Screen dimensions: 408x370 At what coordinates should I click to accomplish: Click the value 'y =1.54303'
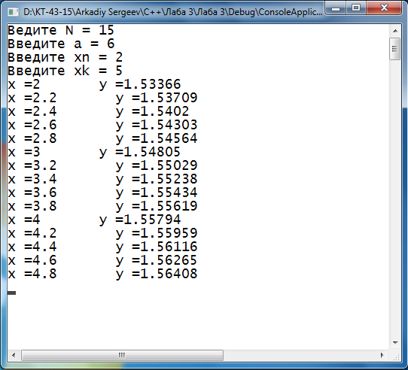(157, 126)
